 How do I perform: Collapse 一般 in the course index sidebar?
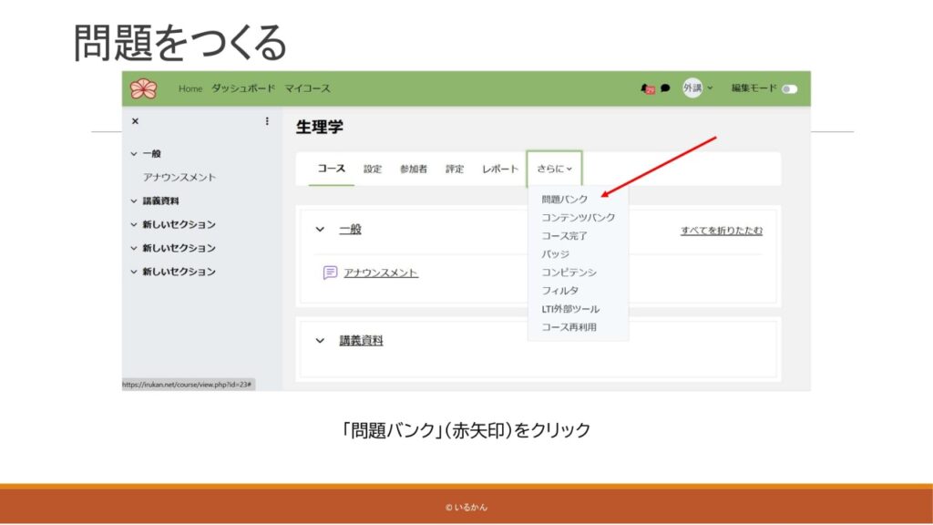pos(134,154)
